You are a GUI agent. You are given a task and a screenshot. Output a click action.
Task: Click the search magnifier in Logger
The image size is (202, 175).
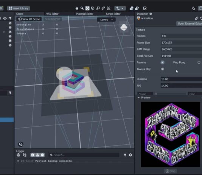(x=51, y=155)
